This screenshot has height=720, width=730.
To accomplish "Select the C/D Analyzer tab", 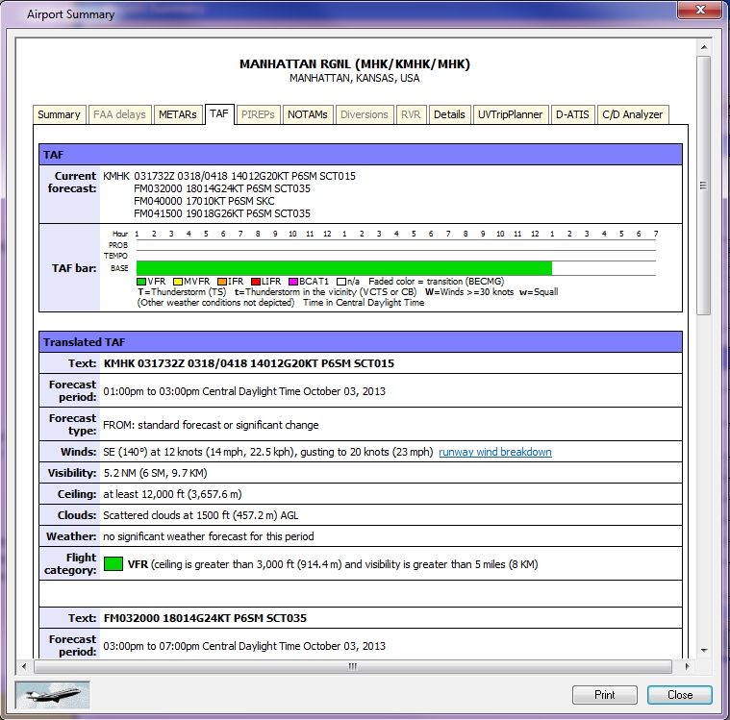I will (632, 114).
